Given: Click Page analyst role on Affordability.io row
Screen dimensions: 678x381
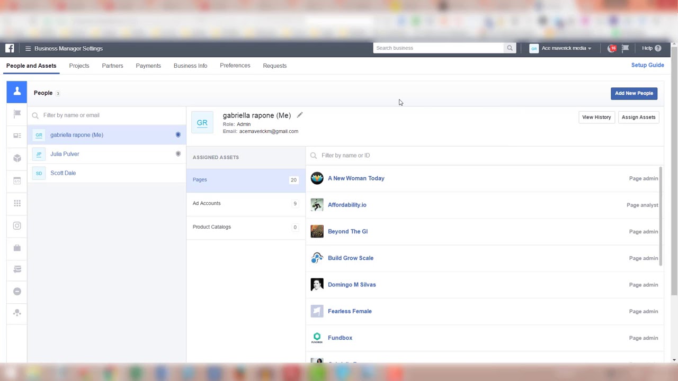Looking at the screenshot, I should (643, 205).
